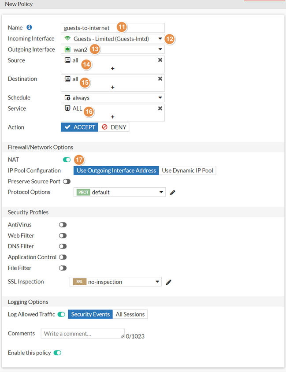The height and width of the screenshot is (372, 286).
Task: Toggle the NAT switch
Action: [67, 160]
